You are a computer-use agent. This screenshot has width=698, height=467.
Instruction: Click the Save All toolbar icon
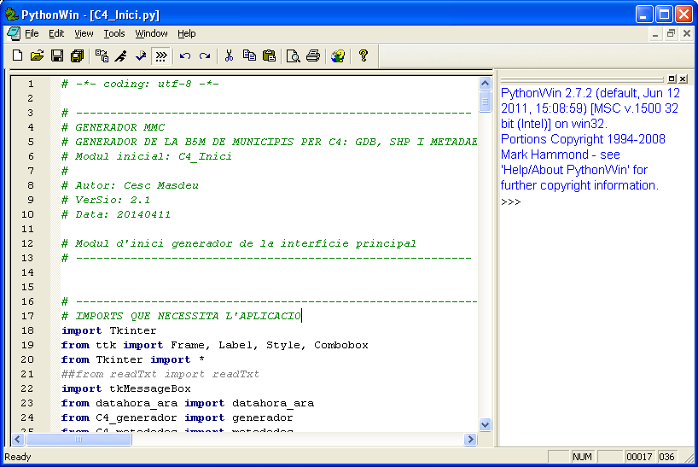tap(77, 55)
